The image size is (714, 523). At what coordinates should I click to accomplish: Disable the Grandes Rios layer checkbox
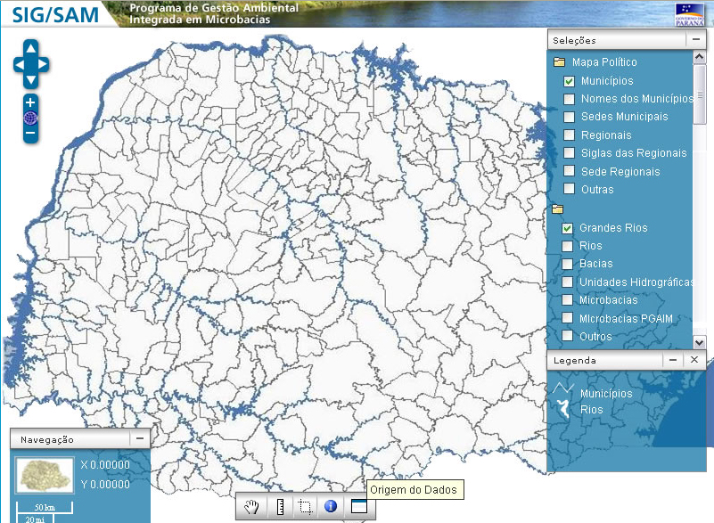pyautogui.click(x=567, y=228)
